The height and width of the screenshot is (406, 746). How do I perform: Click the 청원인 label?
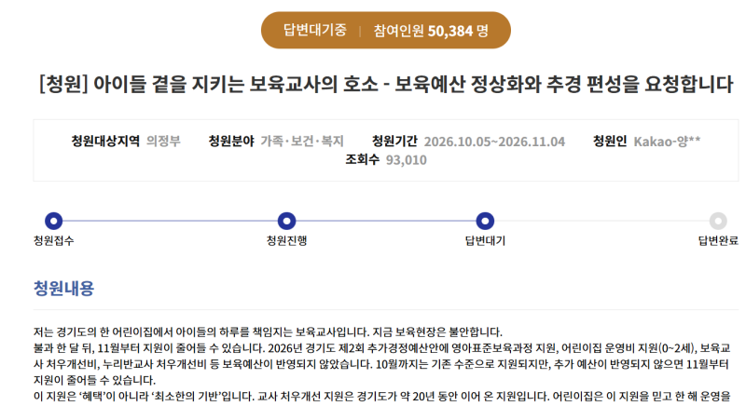tap(610, 141)
